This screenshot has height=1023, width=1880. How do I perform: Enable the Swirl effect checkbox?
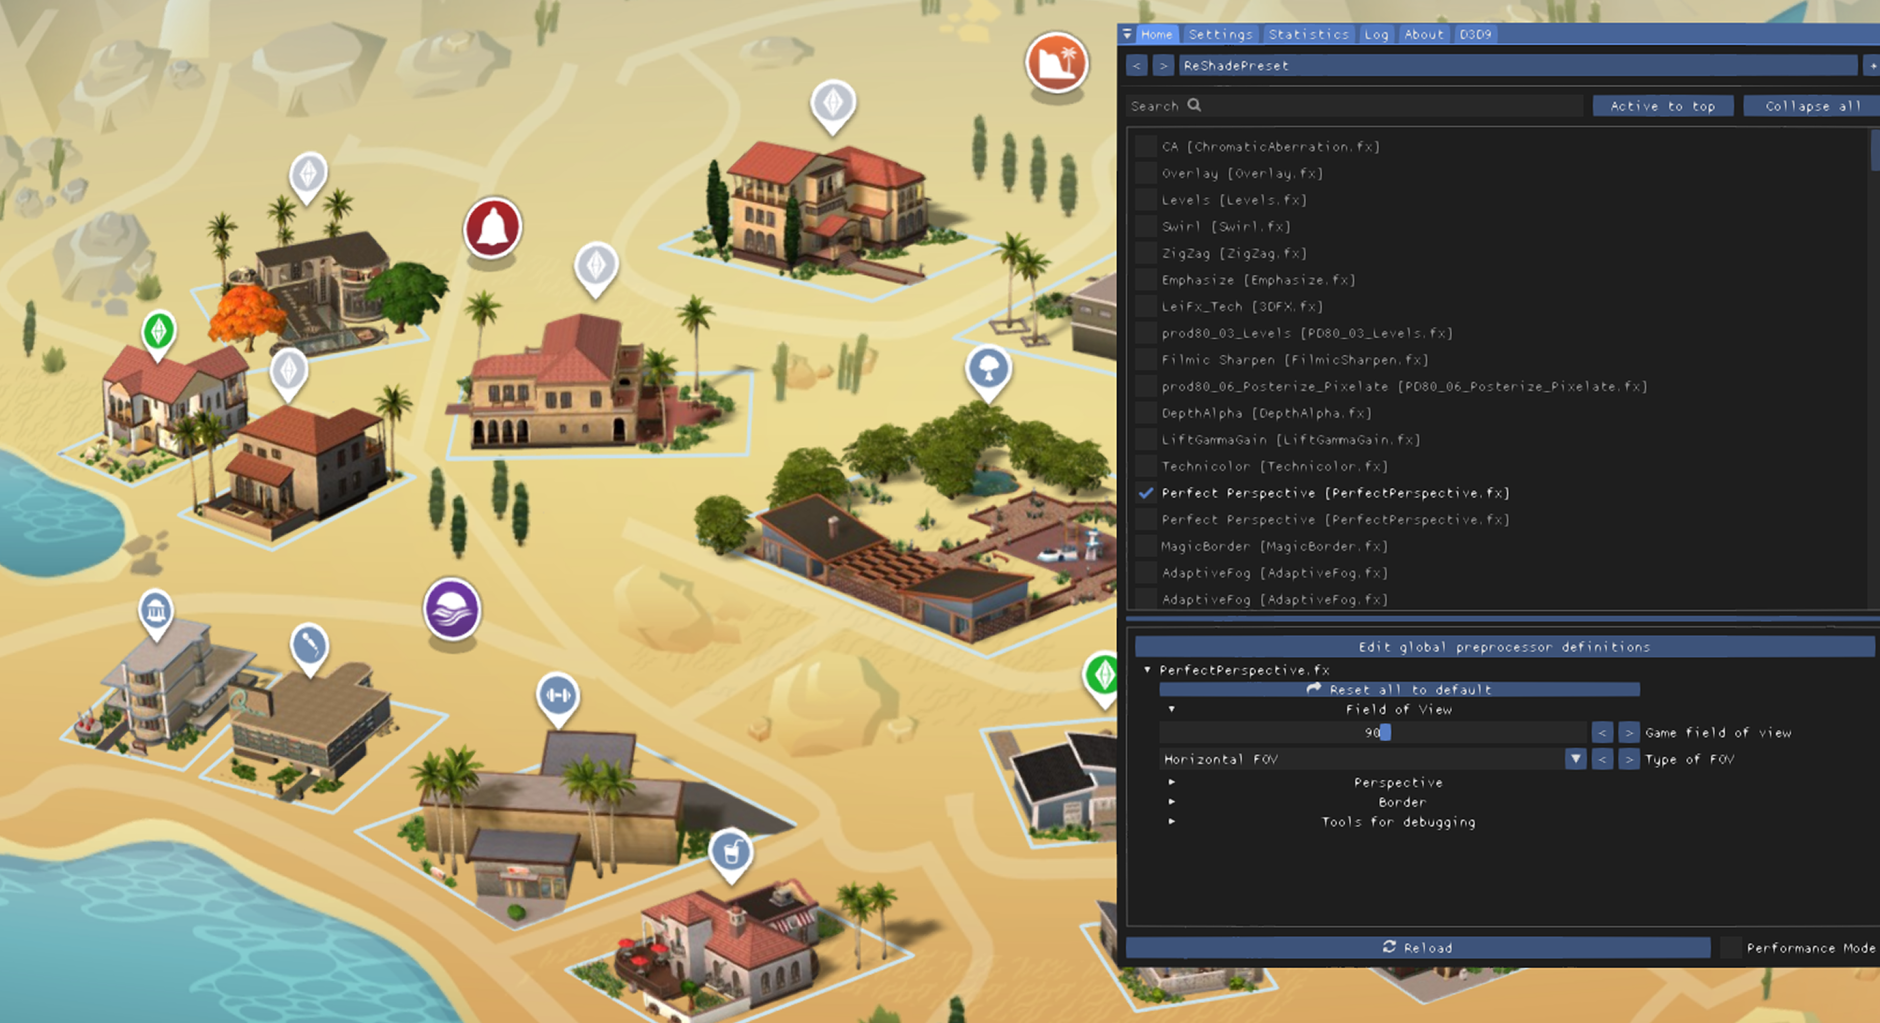pyautogui.click(x=1146, y=227)
